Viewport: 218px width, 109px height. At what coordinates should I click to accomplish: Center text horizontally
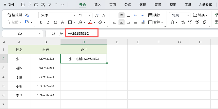pyautogui.click(x=122, y=22)
